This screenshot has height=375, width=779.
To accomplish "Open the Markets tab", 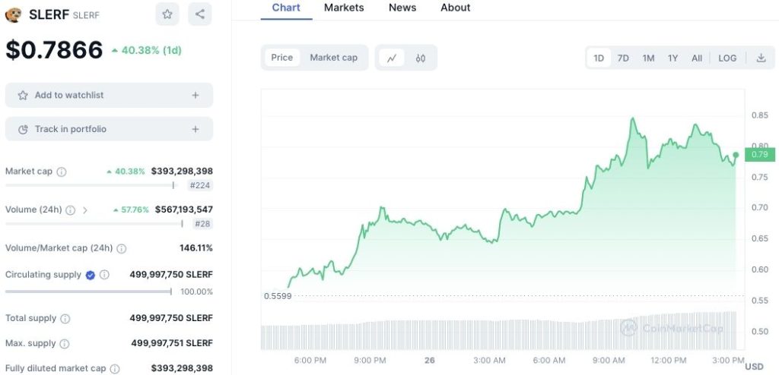I will tap(344, 8).
